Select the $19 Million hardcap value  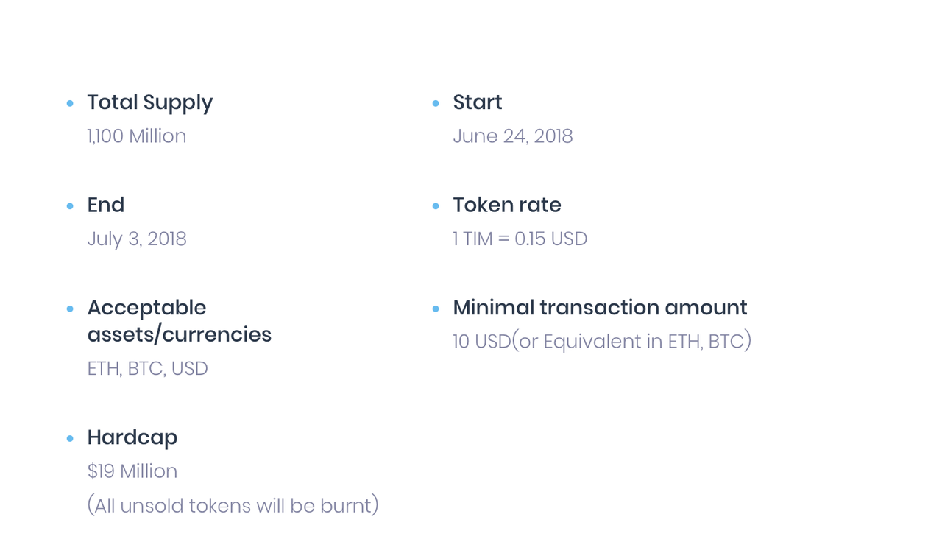[x=132, y=471]
